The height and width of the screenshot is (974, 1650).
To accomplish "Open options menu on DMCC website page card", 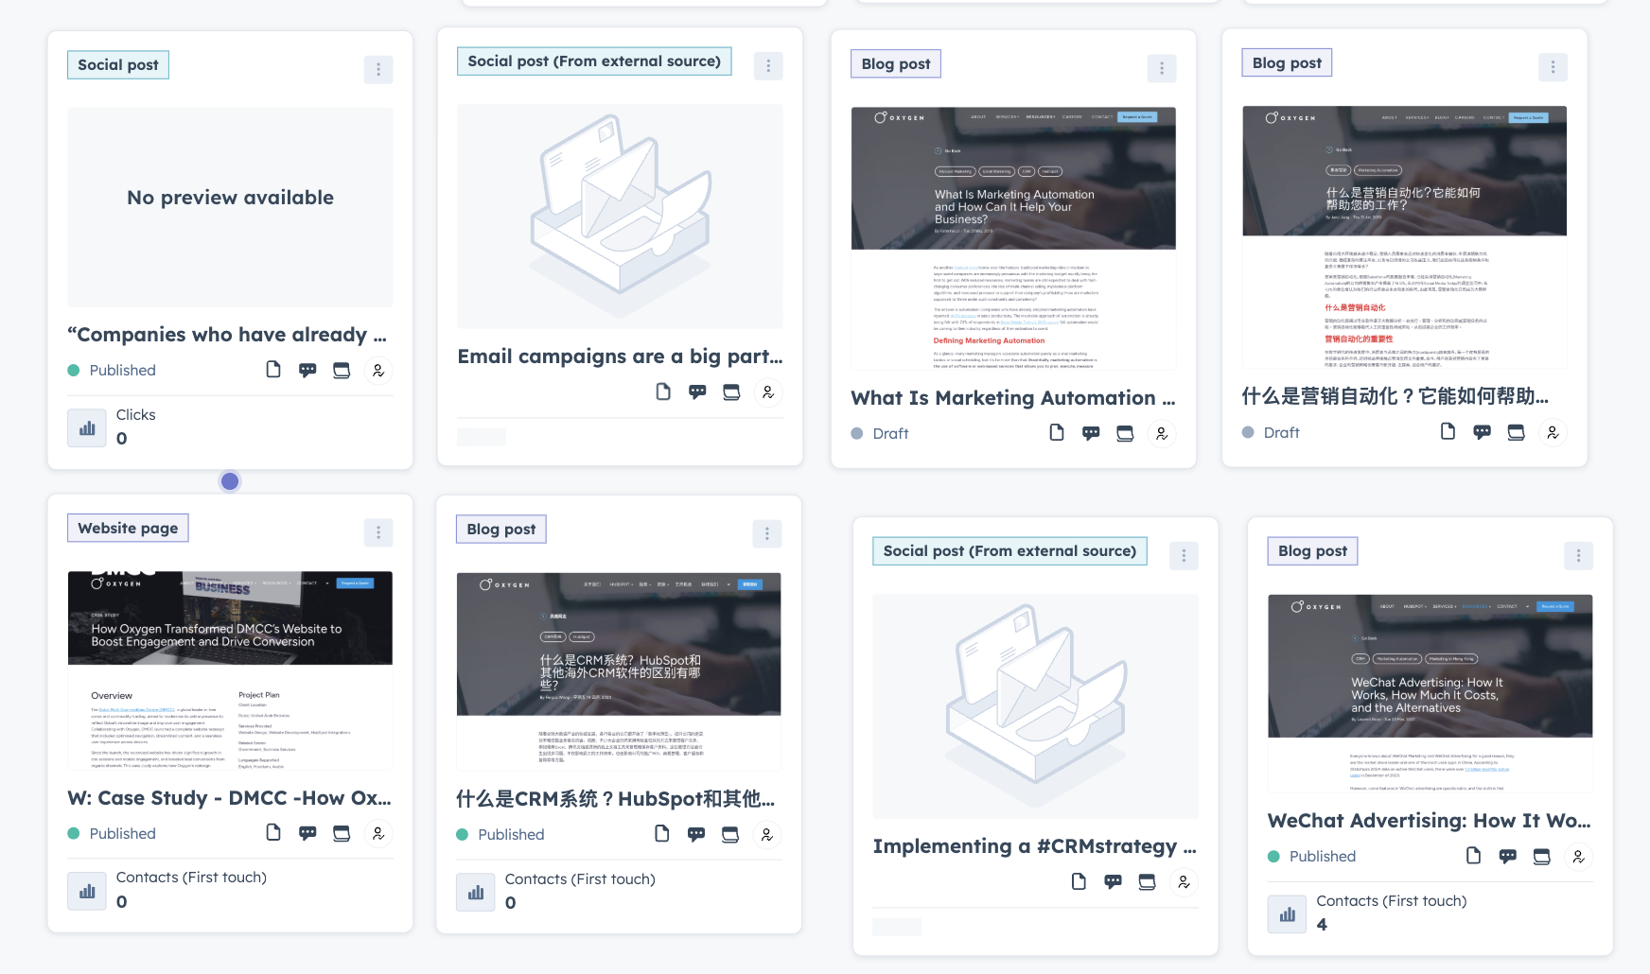I will 378,532.
